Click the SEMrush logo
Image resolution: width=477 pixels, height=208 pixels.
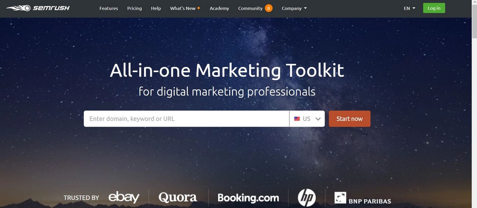[38, 8]
